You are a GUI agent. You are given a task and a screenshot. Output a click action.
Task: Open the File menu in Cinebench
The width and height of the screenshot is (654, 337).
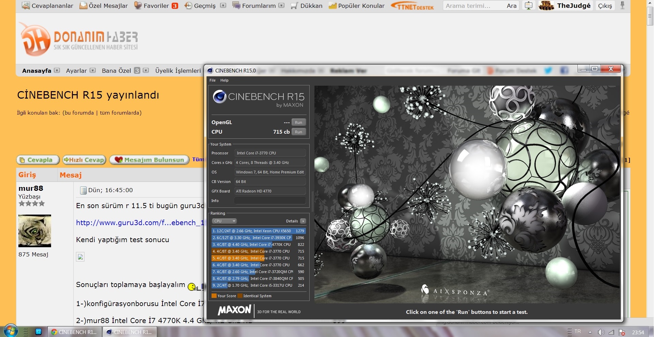click(213, 80)
